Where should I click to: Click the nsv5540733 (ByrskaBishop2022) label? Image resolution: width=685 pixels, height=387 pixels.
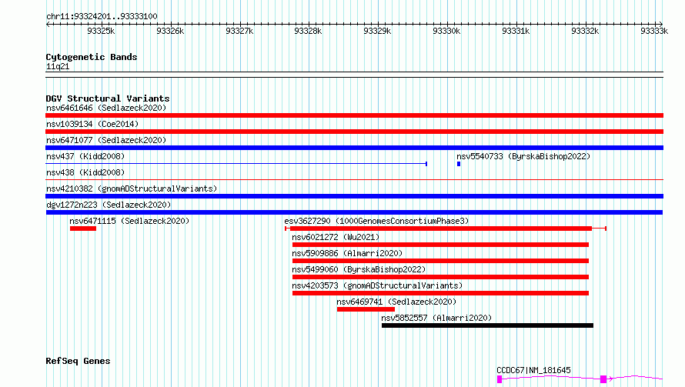pos(523,156)
